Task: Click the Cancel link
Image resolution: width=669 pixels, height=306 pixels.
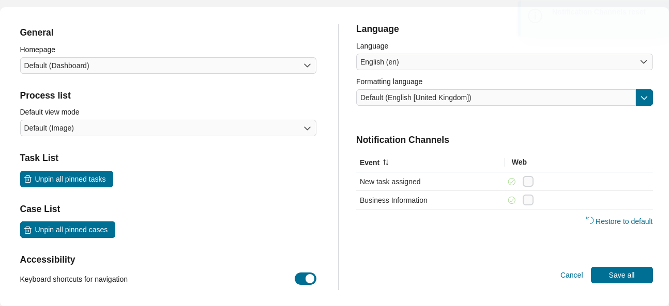Action: coord(571,275)
